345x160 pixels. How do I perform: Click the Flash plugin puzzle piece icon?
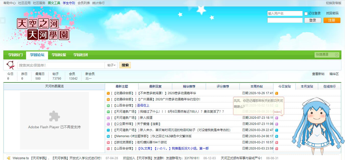[x=54, y=116]
